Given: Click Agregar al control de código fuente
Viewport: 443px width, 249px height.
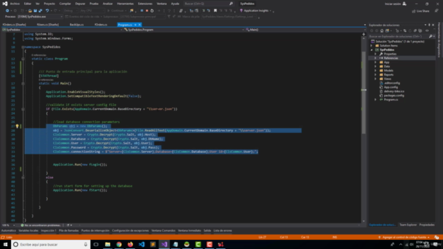Looking at the screenshot, I should coord(404,237).
